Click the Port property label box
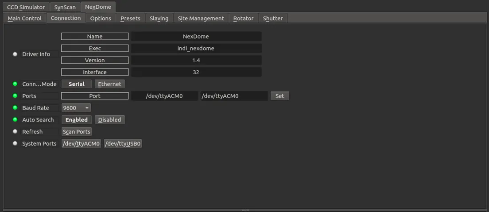 95,96
